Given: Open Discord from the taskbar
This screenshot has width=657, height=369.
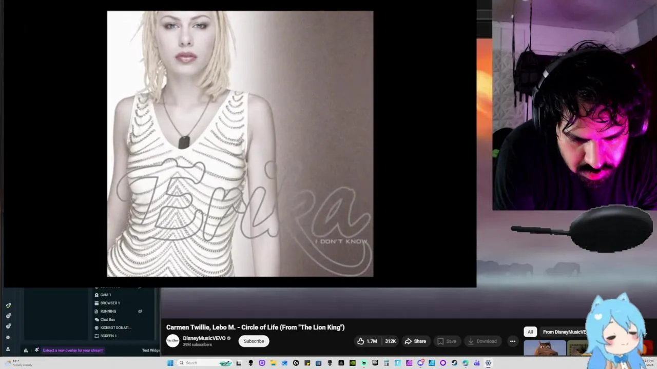Looking at the screenshot, I should 420,363.
